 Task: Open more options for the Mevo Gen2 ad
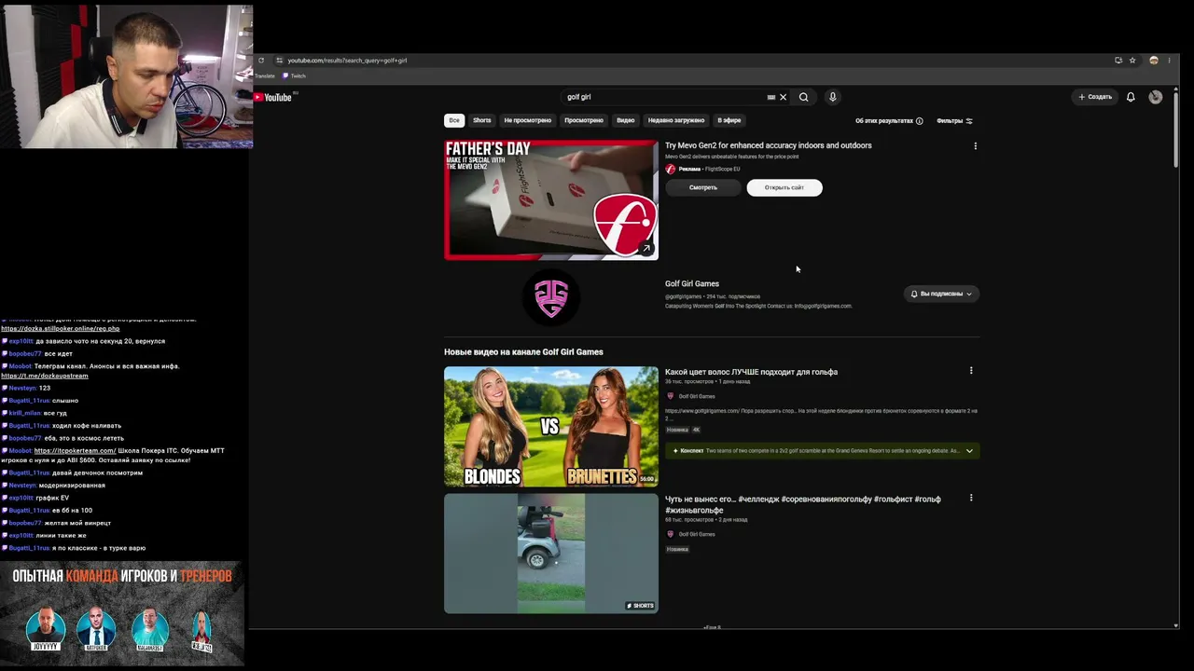(x=976, y=146)
